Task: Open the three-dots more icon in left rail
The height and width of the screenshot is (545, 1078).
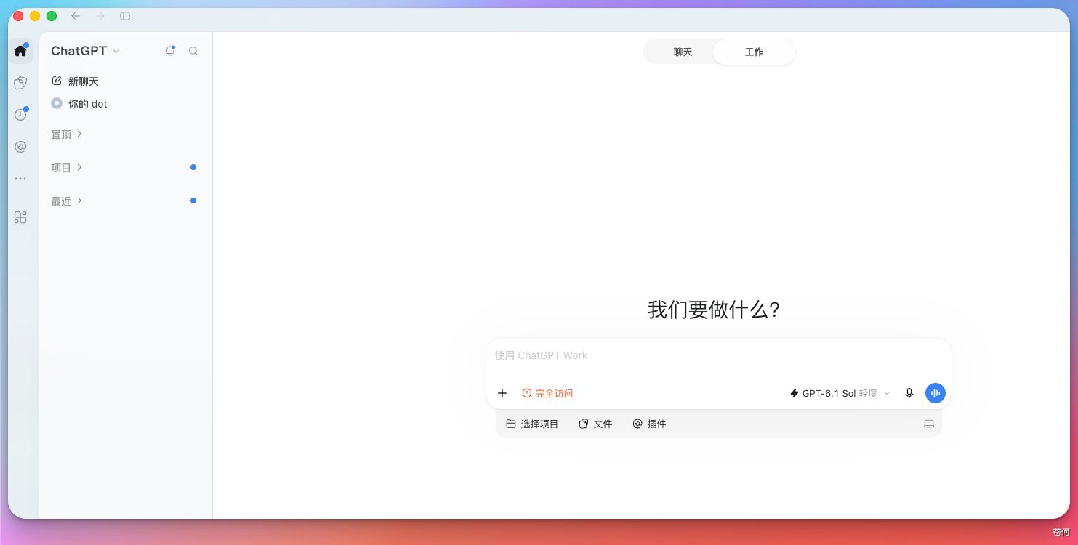Action: 20,179
